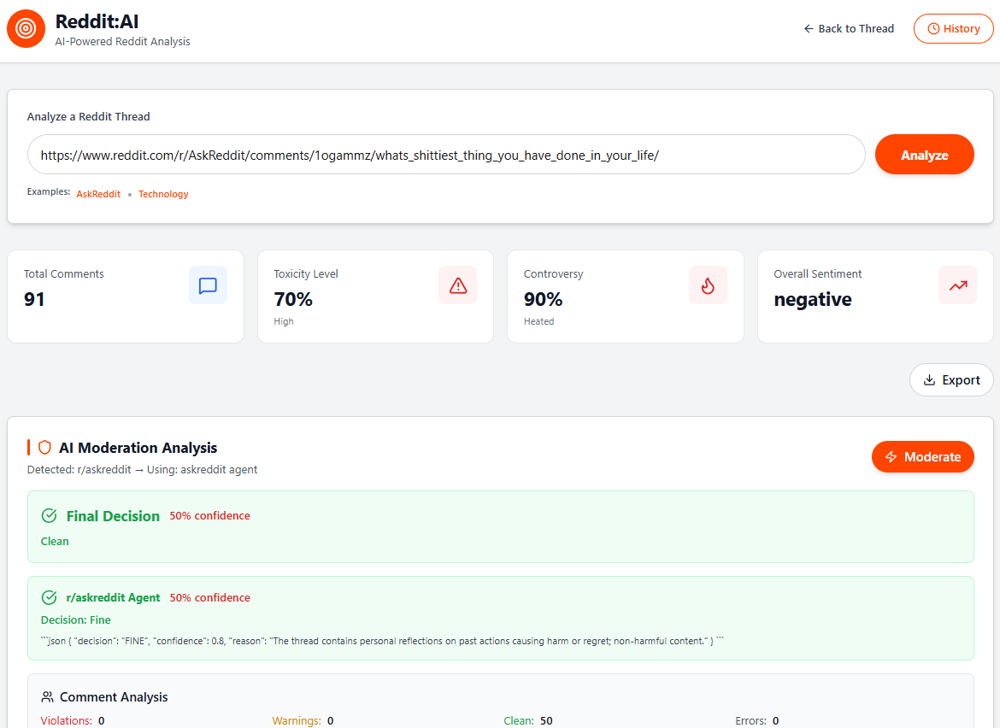Image resolution: width=1000 pixels, height=728 pixels.
Task: Click the Moderate button
Action: point(923,456)
